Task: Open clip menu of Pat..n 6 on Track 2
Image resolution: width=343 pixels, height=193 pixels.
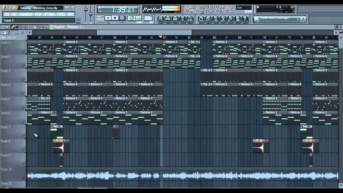Action: (x=189, y=56)
